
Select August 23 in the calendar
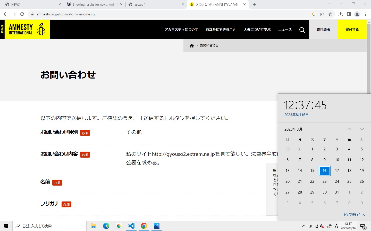tap(324, 181)
